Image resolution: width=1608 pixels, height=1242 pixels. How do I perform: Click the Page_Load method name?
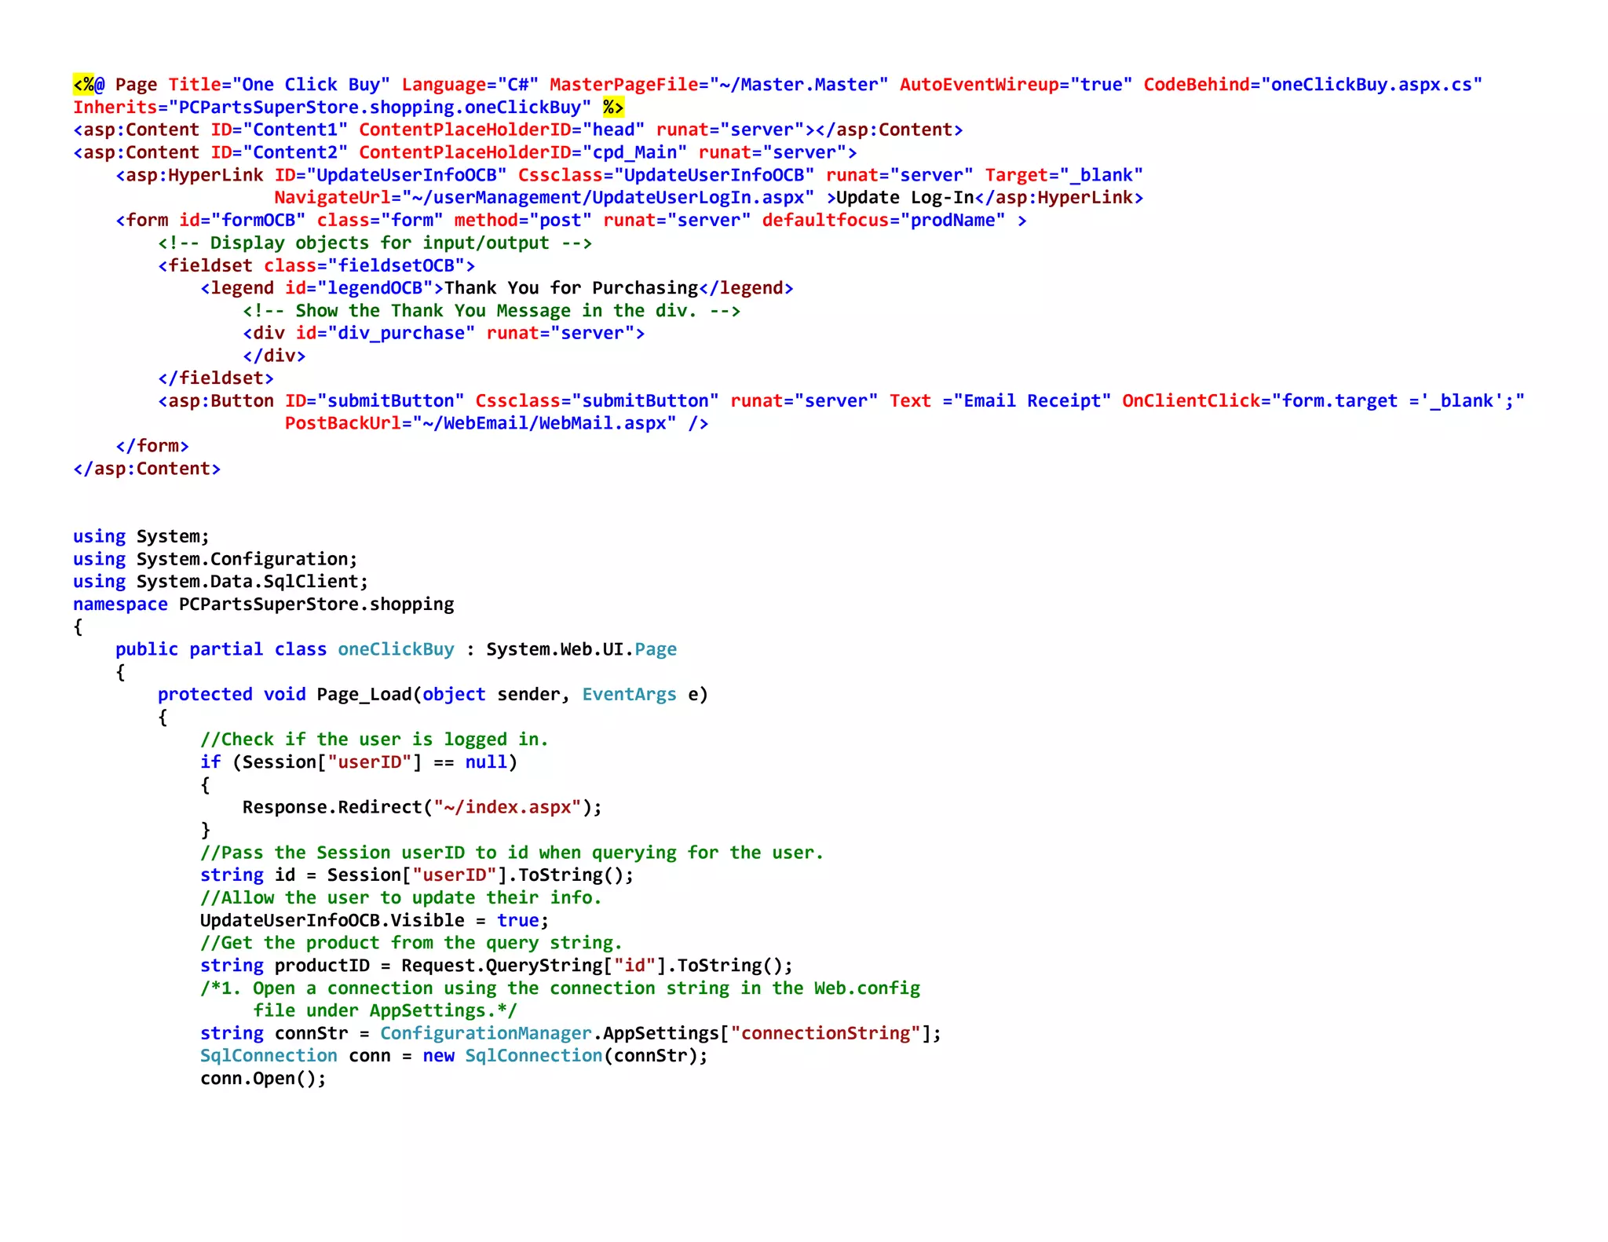coord(364,695)
